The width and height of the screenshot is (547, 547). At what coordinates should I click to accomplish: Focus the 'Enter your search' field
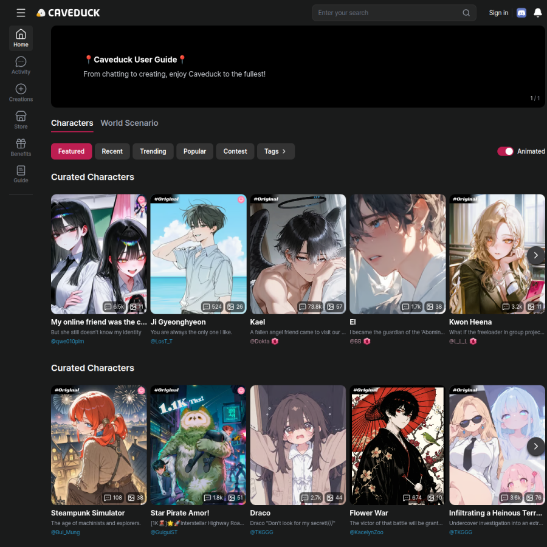point(394,13)
